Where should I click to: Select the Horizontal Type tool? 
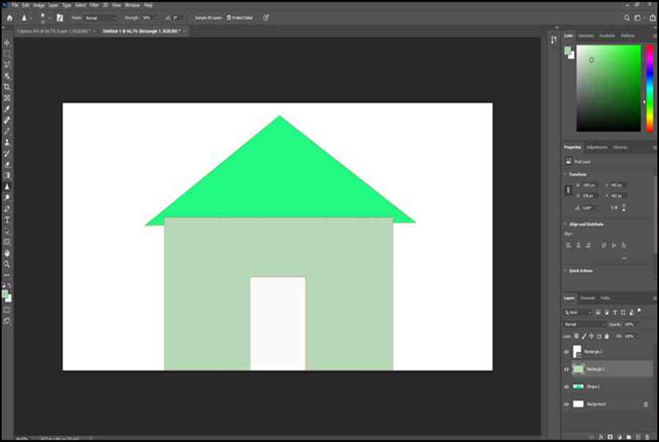(7, 220)
